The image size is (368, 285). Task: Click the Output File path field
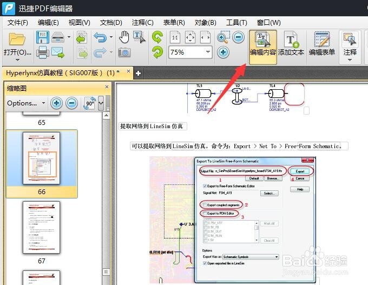[248, 171]
